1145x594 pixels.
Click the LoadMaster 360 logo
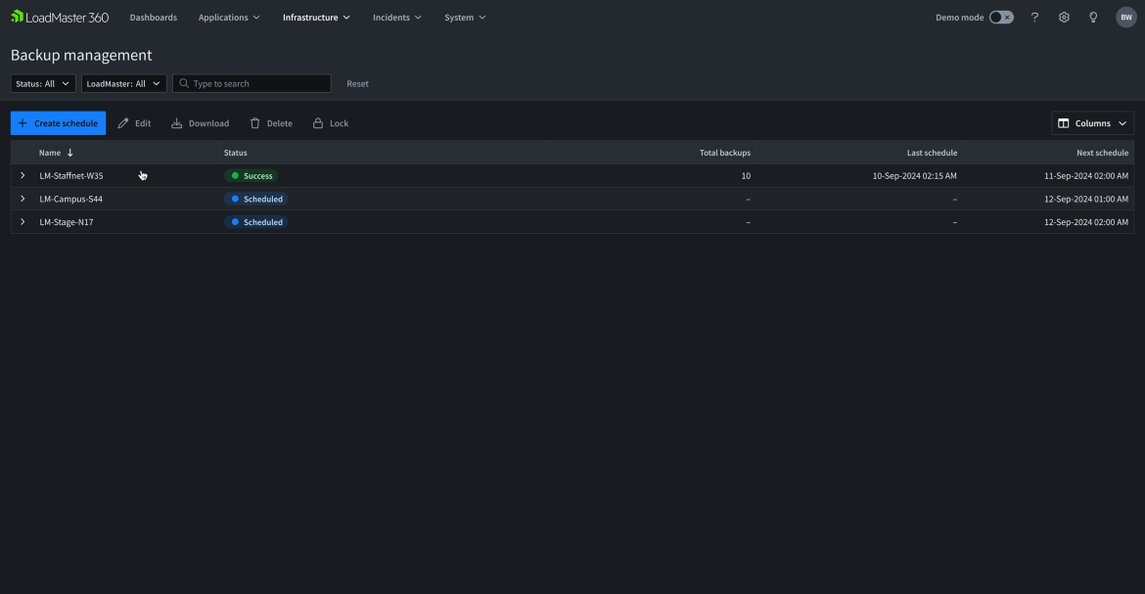pyautogui.click(x=60, y=17)
